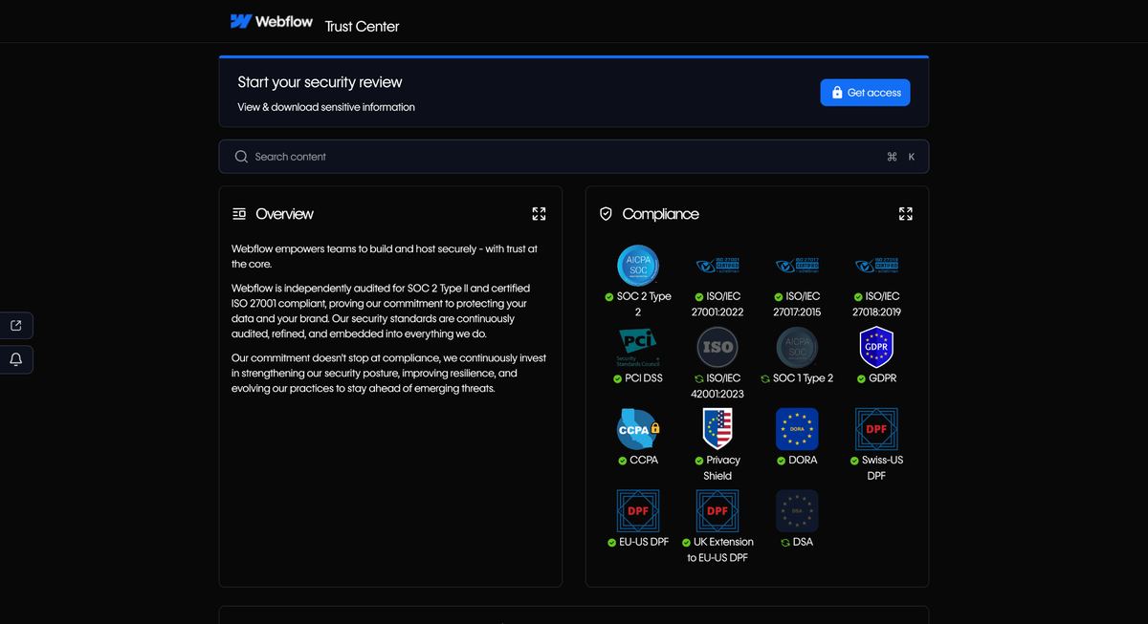Click the notification bell on left sidebar
Viewport: 1148px width, 624px height.
click(x=16, y=360)
